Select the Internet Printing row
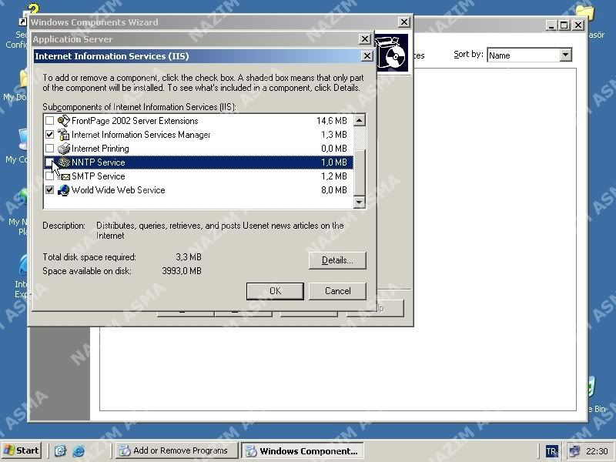 pyautogui.click(x=199, y=149)
